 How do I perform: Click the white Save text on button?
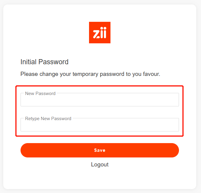click(x=100, y=150)
